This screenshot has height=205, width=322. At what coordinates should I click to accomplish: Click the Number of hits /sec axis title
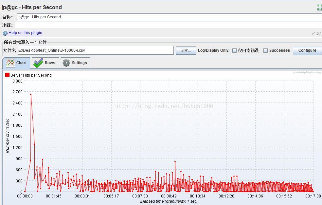[8, 136]
